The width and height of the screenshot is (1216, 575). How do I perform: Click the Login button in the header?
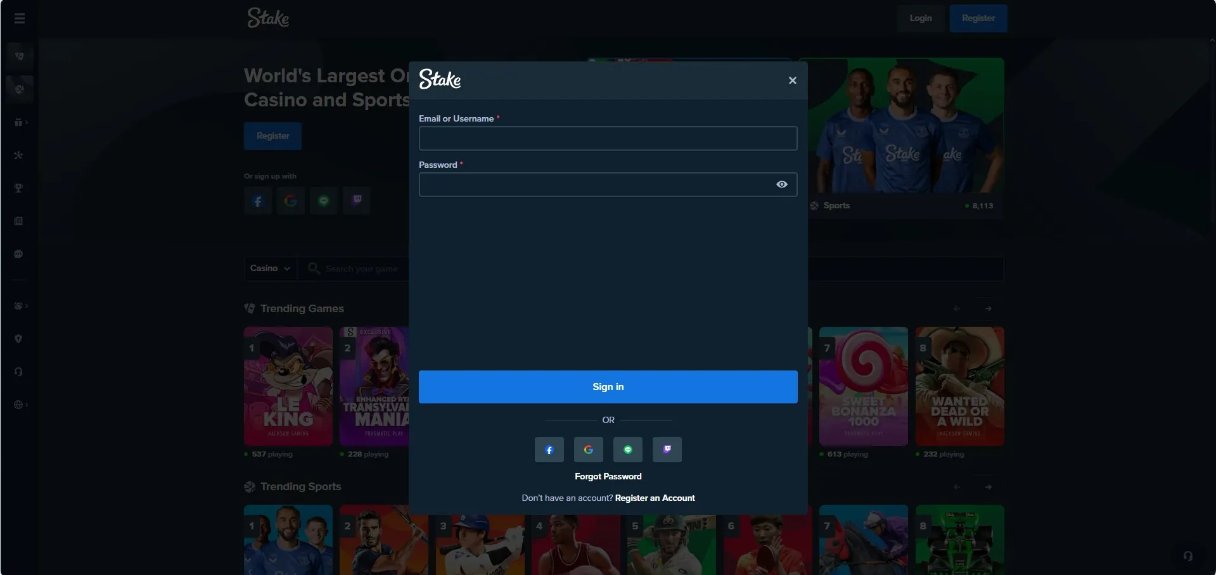(x=920, y=18)
